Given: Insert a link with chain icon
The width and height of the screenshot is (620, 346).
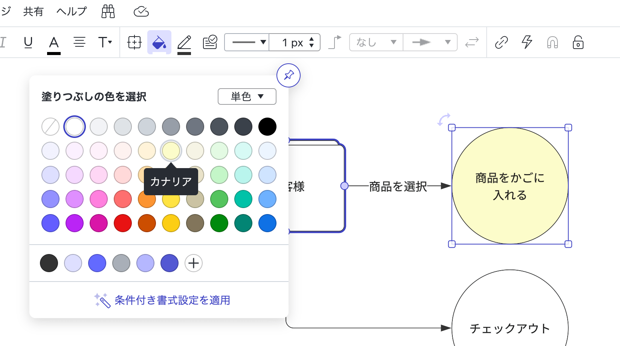Looking at the screenshot, I should (501, 42).
